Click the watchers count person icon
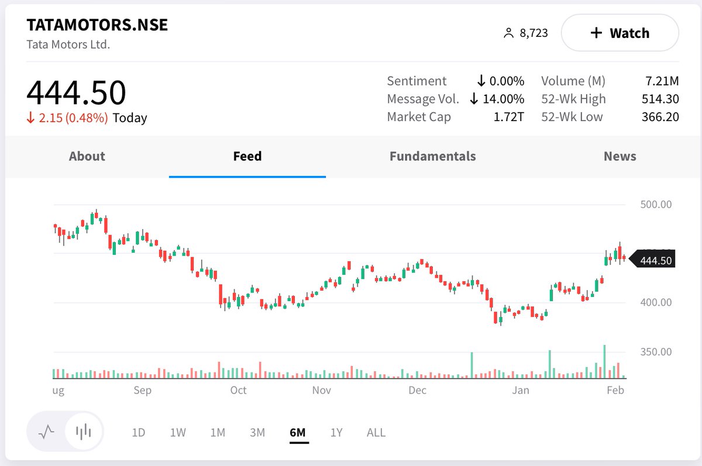Image resolution: width=702 pixels, height=466 pixels. 508,33
